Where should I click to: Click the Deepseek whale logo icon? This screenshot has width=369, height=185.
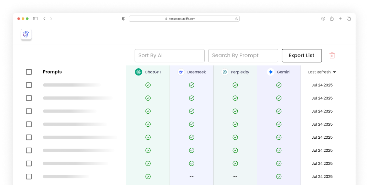181,72
